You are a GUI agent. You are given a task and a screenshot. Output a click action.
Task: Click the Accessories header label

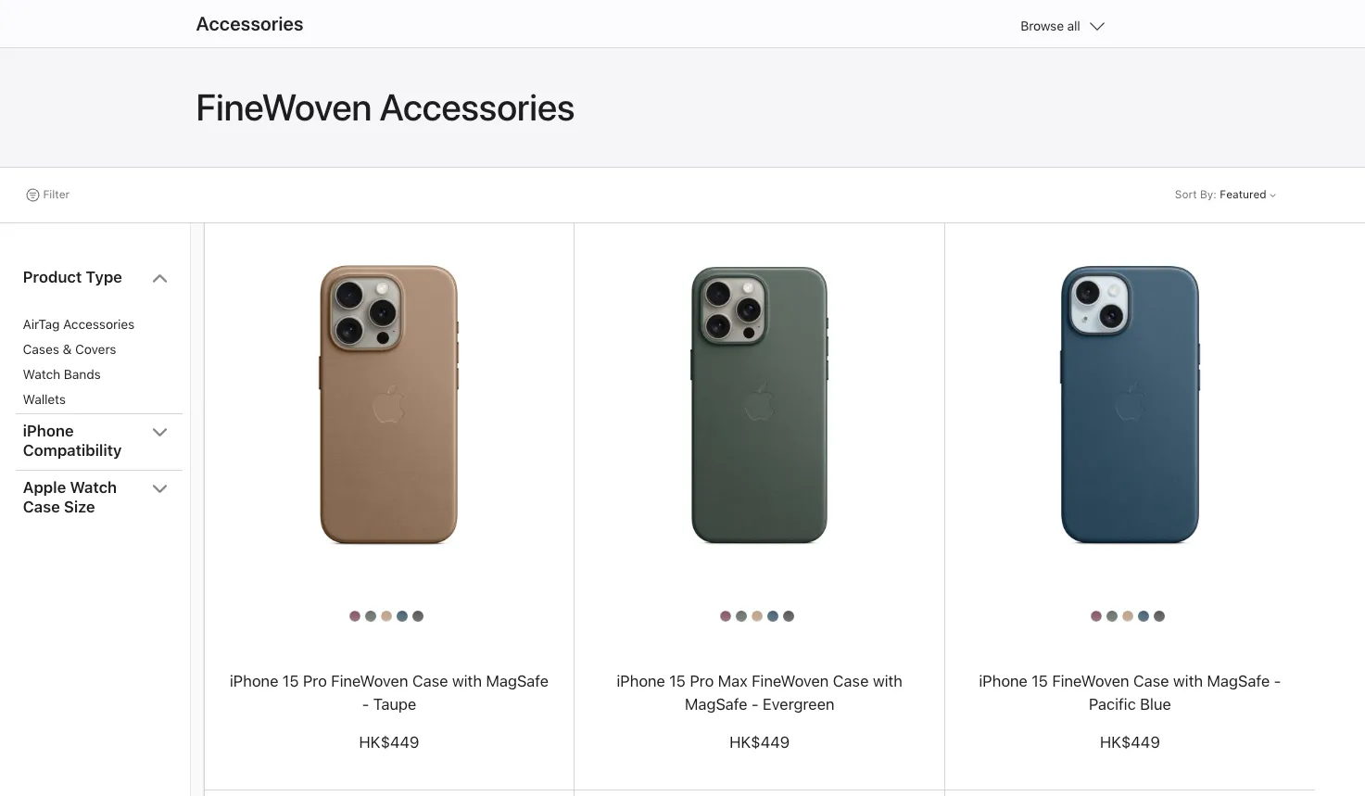[x=249, y=24]
